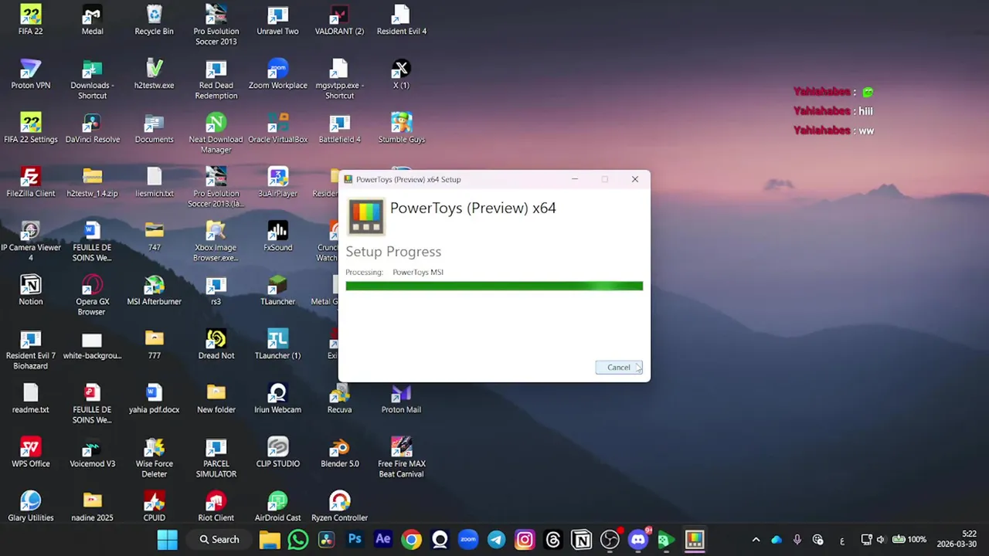The height and width of the screenshot is (556, 989).
Task: Launch FxSound from desktop
Action: (278, 236)
